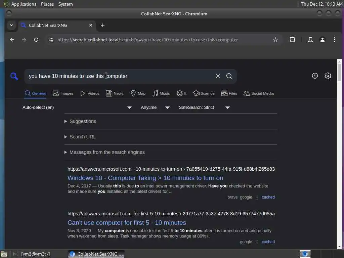Open the tab search dropdown arrow
The image size is (344, 258).
pyautogui.click(x=11, y=25)
